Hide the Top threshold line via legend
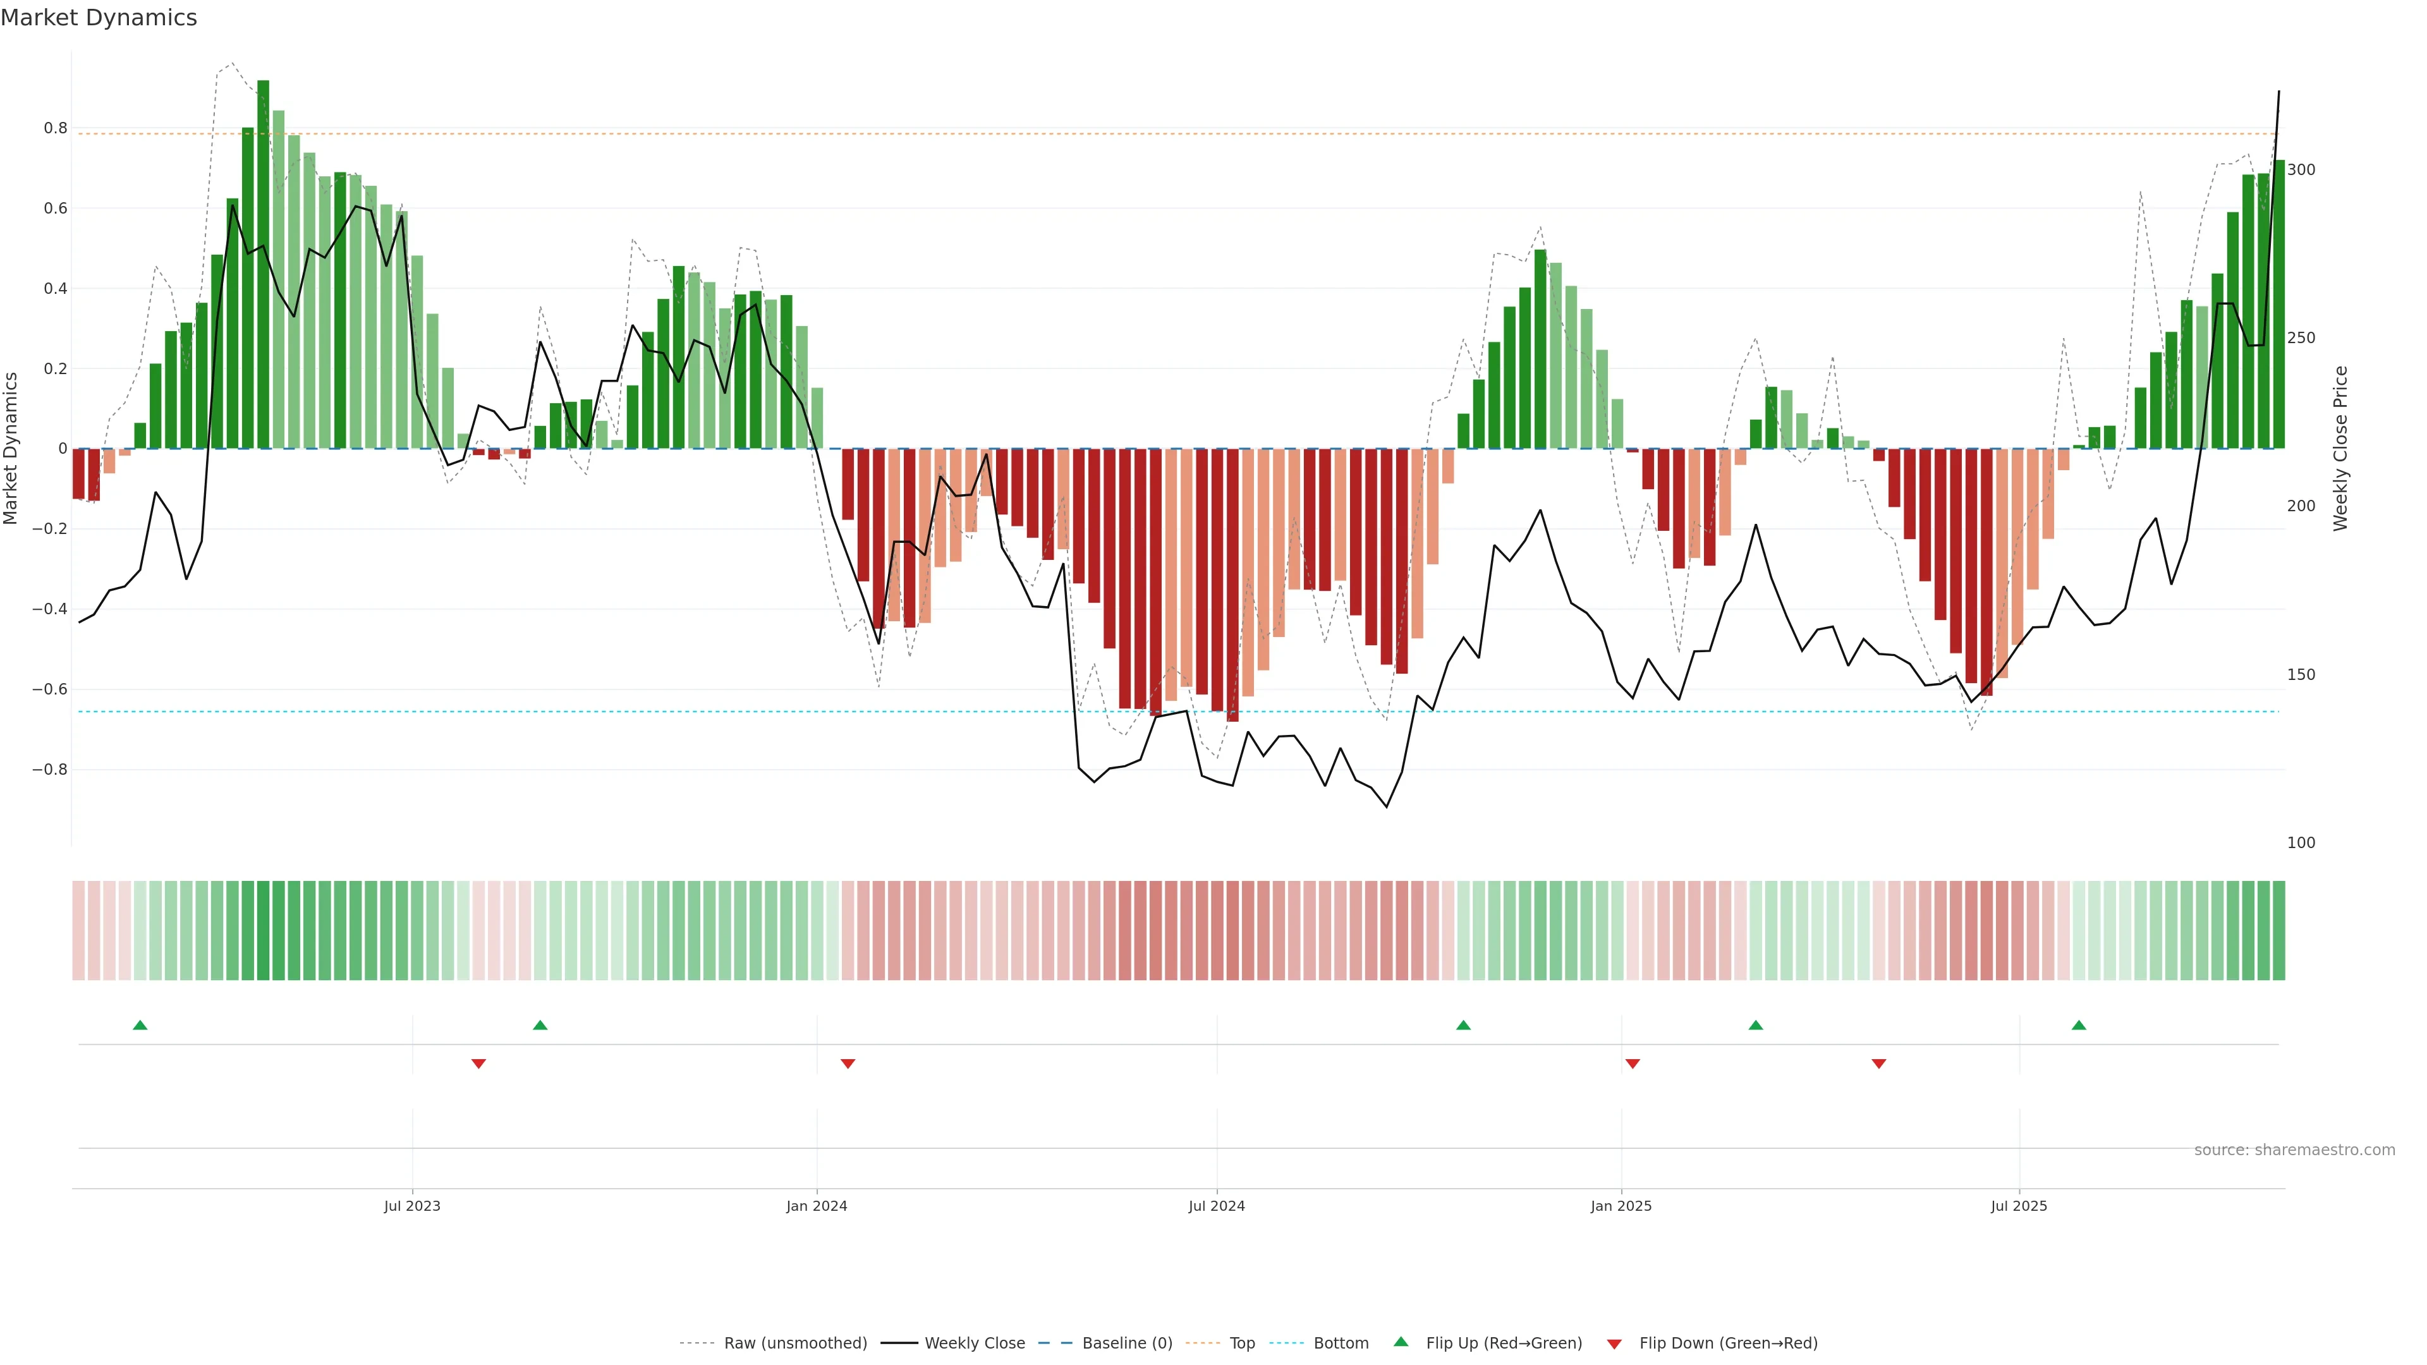The width and height of the screenshot is (2427, 1365). point(1242,1344)
